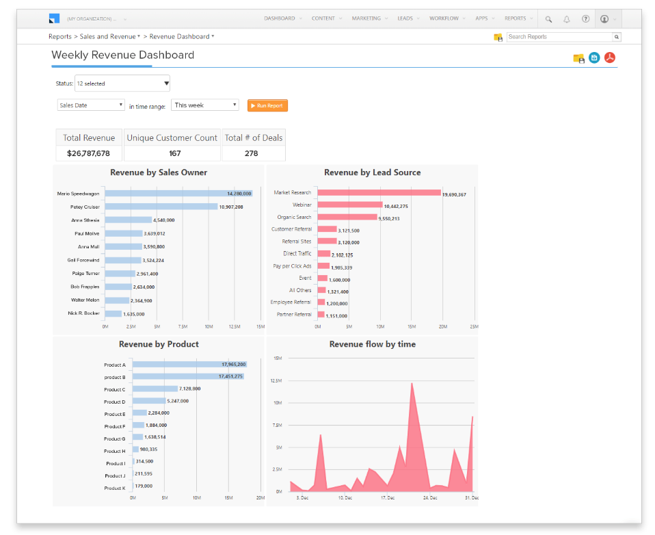Open the Reports menu

pyautogui.click(x=518, y=18)
